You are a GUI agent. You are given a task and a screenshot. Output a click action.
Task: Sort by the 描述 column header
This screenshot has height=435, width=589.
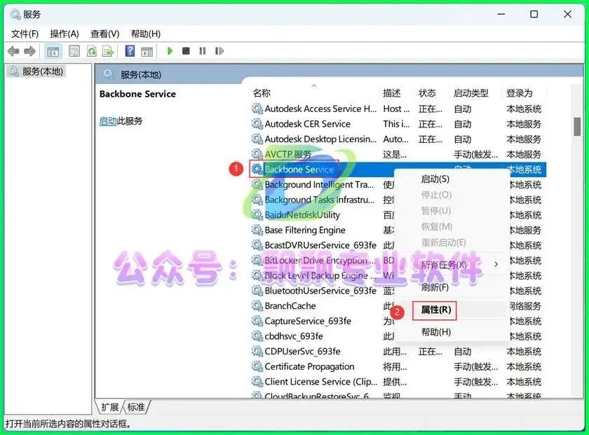coord(392,92)
